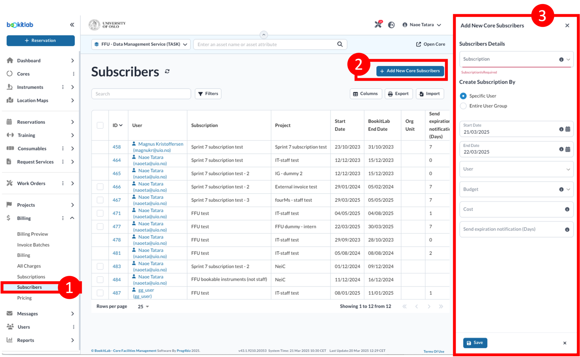Show info for the End Date field

tap(561, 149)
